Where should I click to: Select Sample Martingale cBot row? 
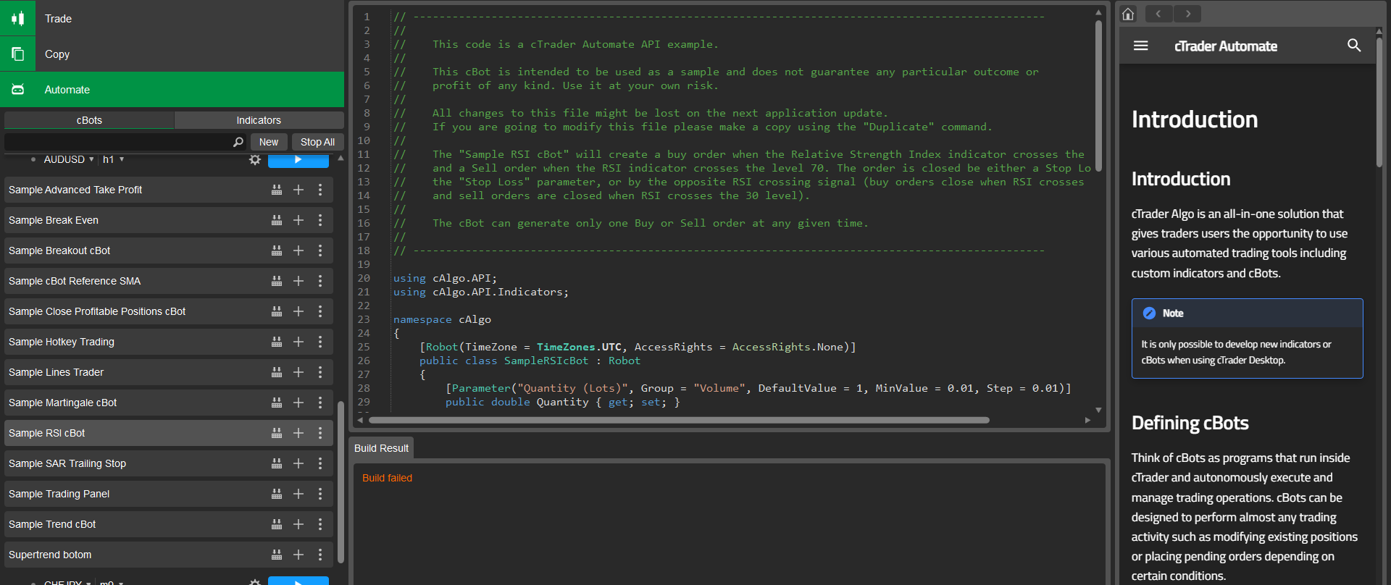(x=169, y=403)
